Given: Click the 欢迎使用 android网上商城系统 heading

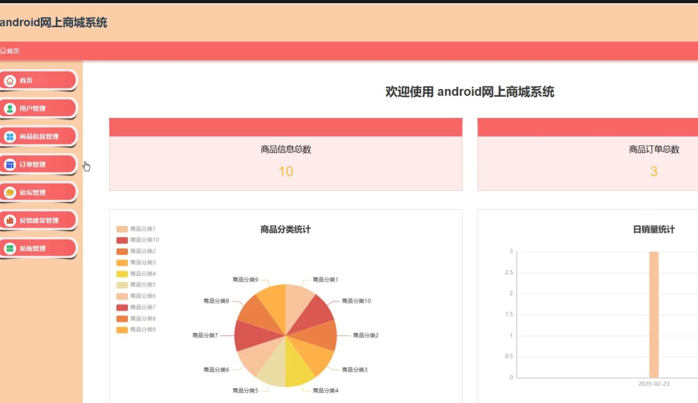Looking at the screenshot, I should [x=470, y=92].
